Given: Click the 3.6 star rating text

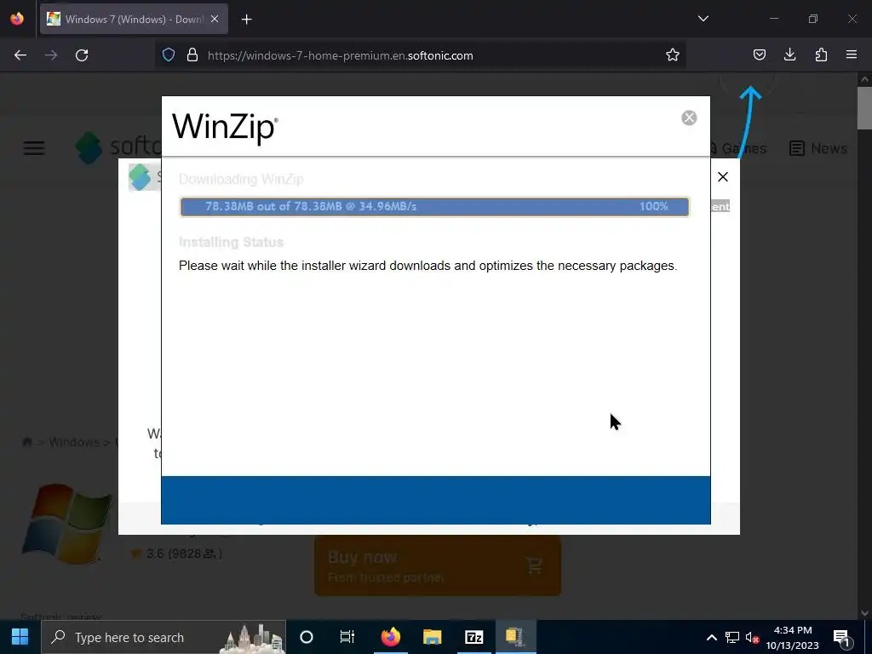Looking at the screenshot, I should click(x=184, y=554).
